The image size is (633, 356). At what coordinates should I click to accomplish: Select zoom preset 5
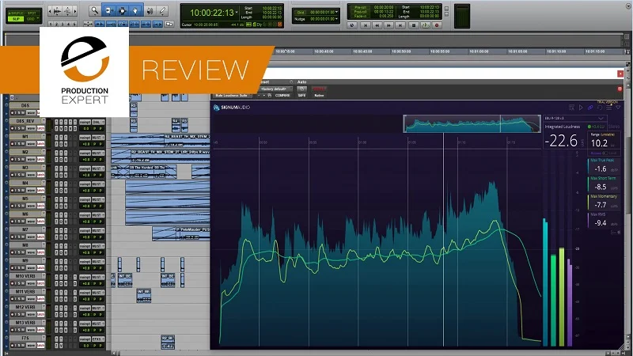(74, 25)
